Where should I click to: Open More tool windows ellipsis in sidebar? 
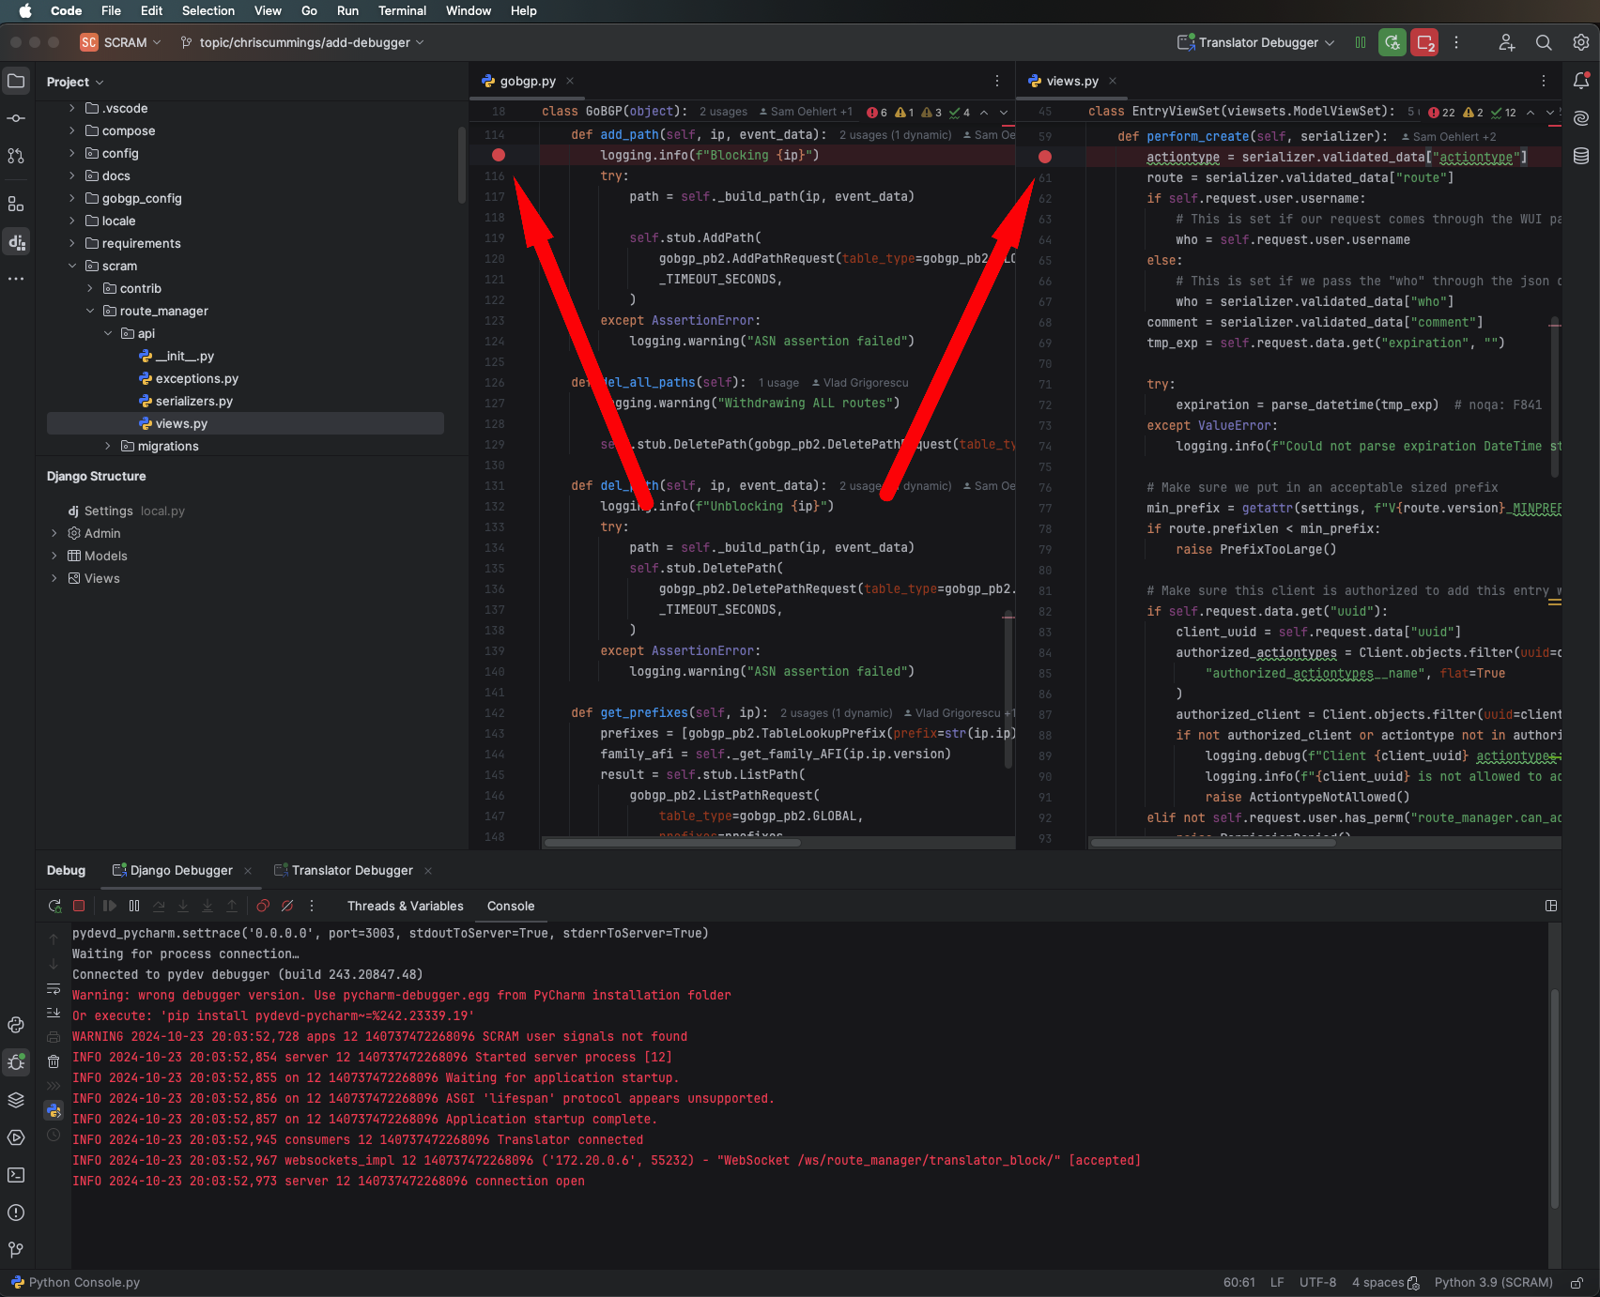[x=16, y=279]
